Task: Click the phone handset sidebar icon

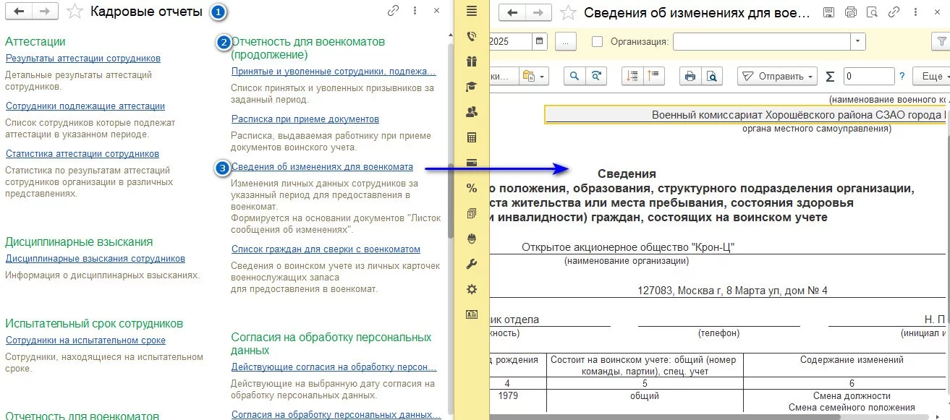Action: tap(472, 36)
